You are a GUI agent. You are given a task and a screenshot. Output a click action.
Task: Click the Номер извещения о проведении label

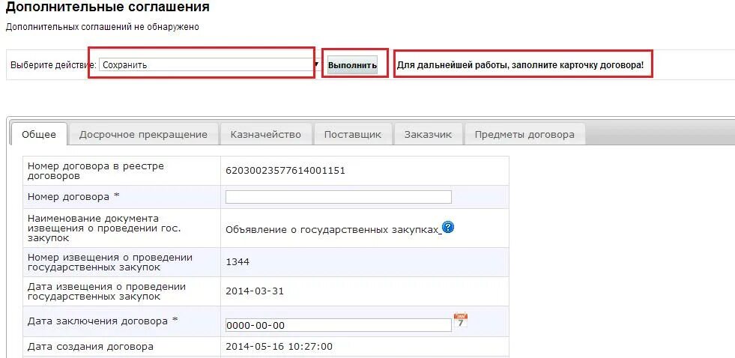coord(110,262)
